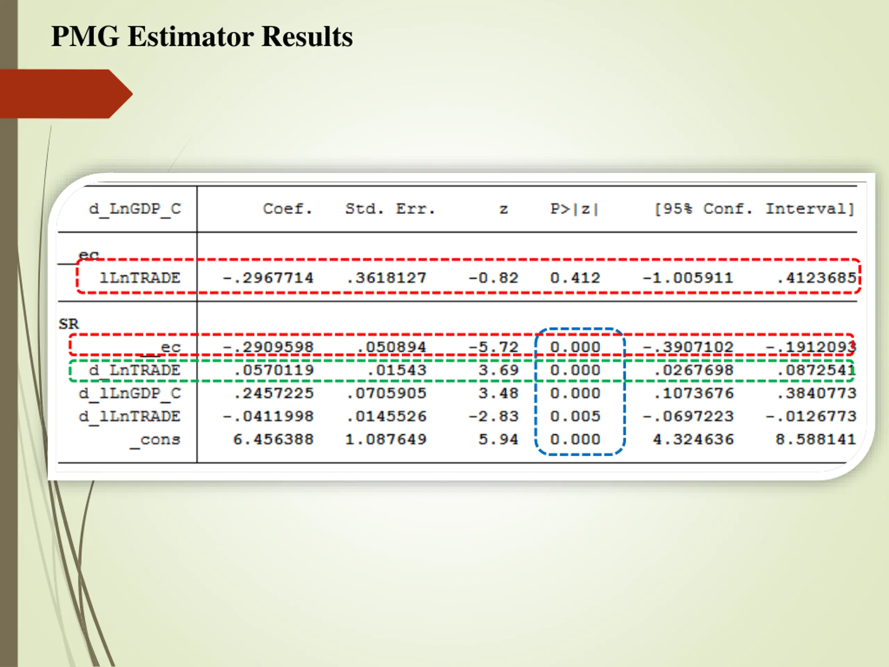Click the coefficient 6.456388
This screenshot has width=889, height=667.
point(273,439)
